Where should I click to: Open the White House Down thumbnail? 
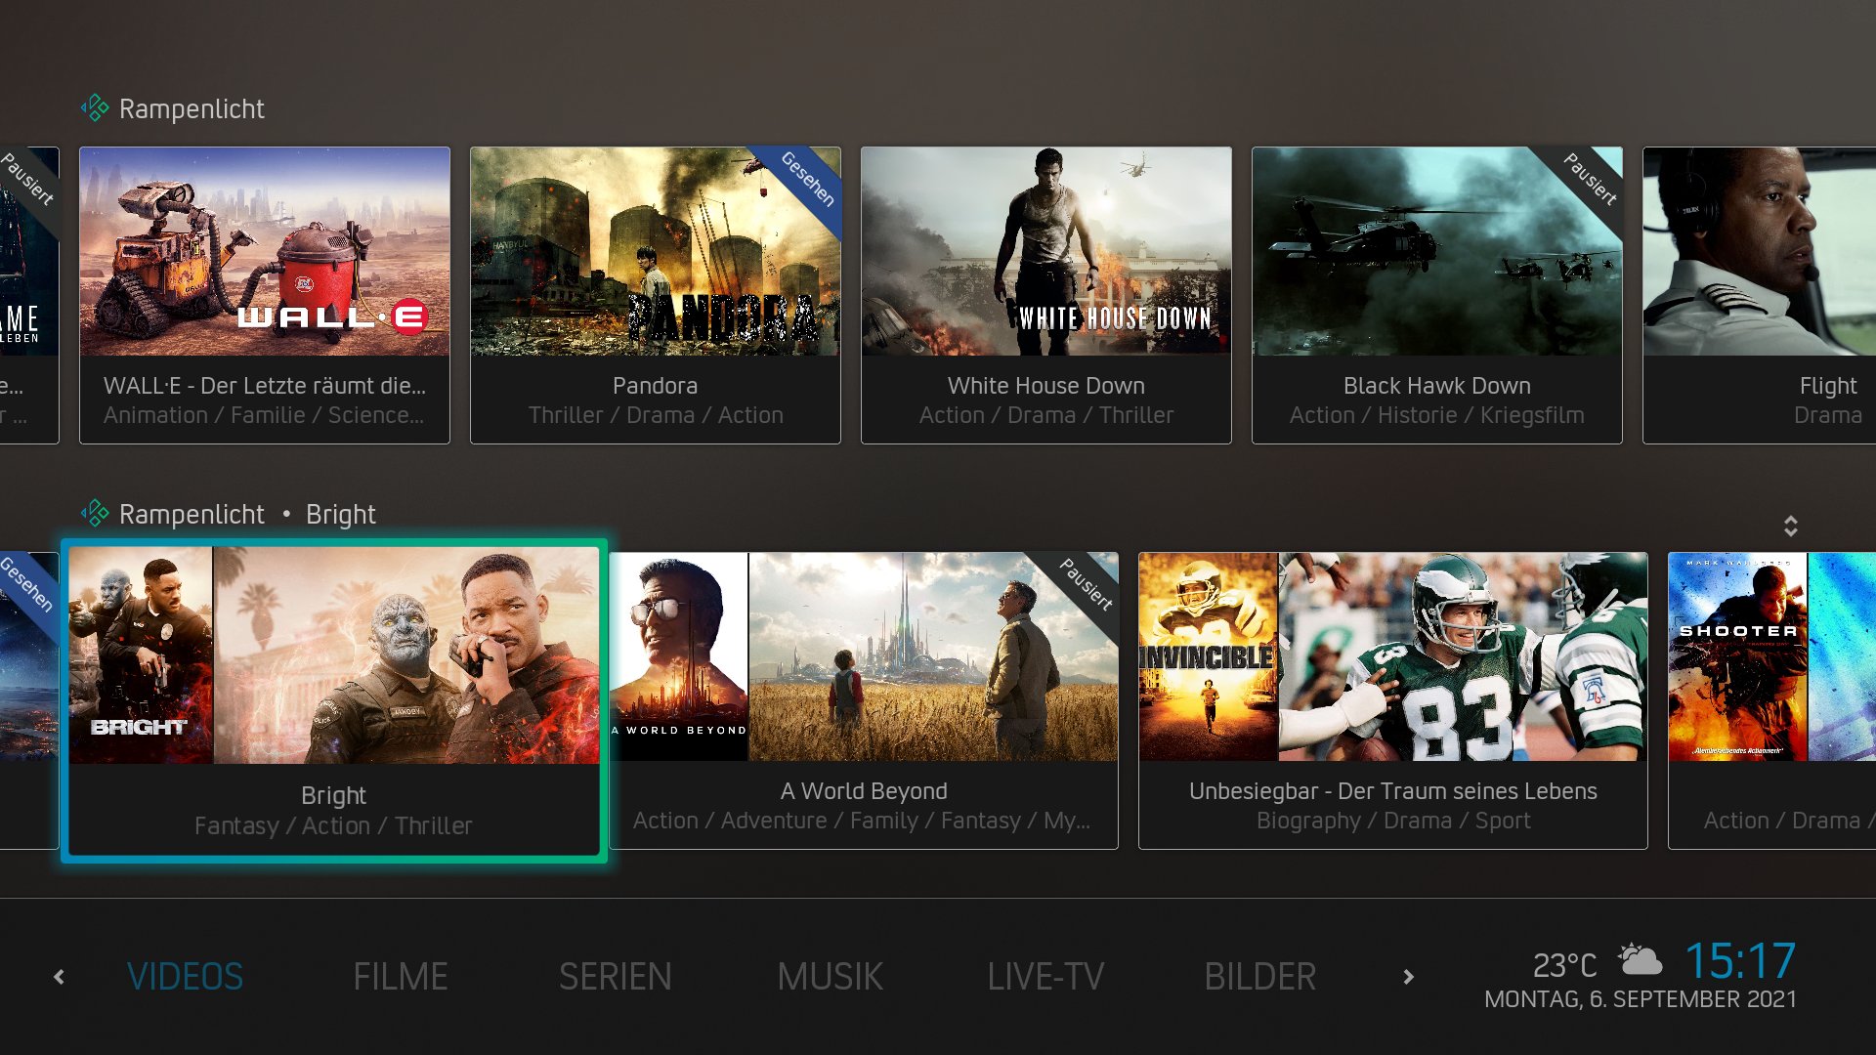tap(1046, 251)
